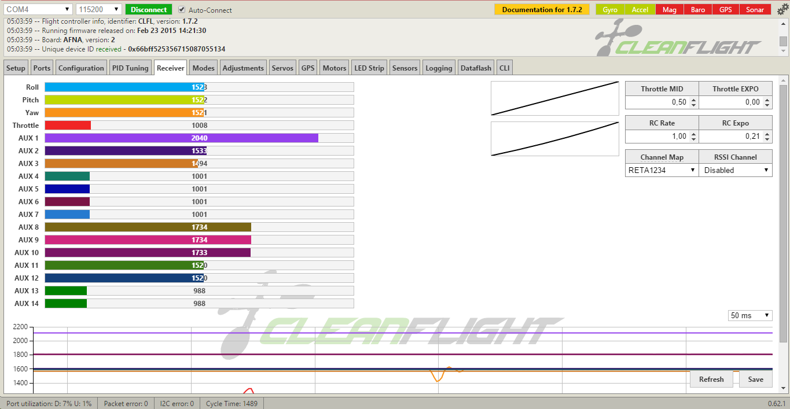Click the Board: AFNA log line
Screen dimensions: 790x409
point(61,40)
